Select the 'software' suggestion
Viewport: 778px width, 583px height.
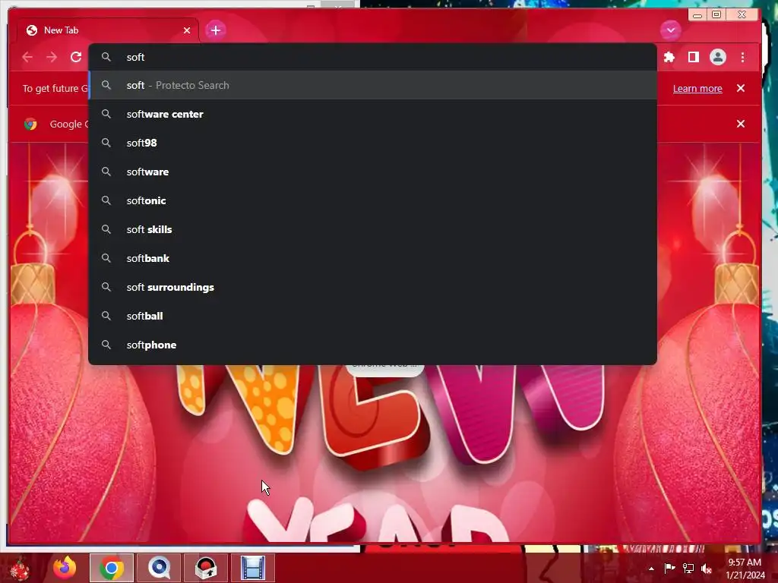tap(372, 172)
